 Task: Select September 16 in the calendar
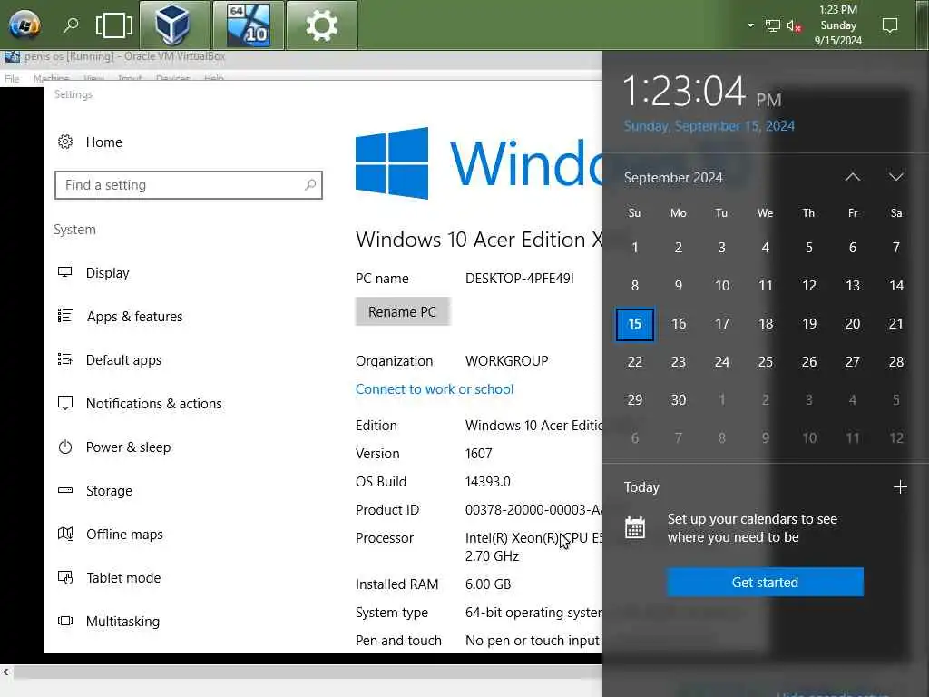click(x=679, y=324)
